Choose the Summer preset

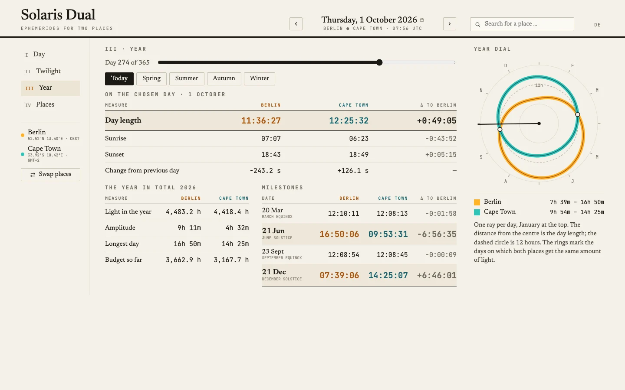point(187,78)
